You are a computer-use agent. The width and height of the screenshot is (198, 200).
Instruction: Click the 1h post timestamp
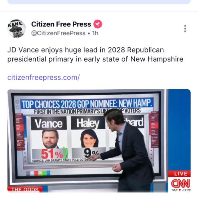point(95,33)
